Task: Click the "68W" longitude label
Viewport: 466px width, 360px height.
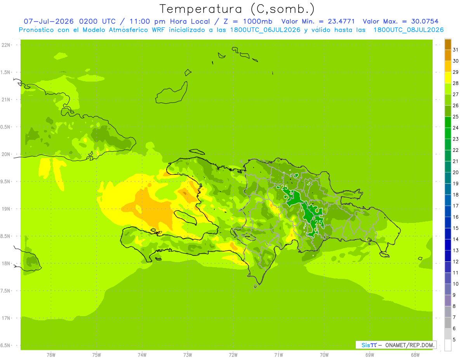Action: tap(415, 355)
